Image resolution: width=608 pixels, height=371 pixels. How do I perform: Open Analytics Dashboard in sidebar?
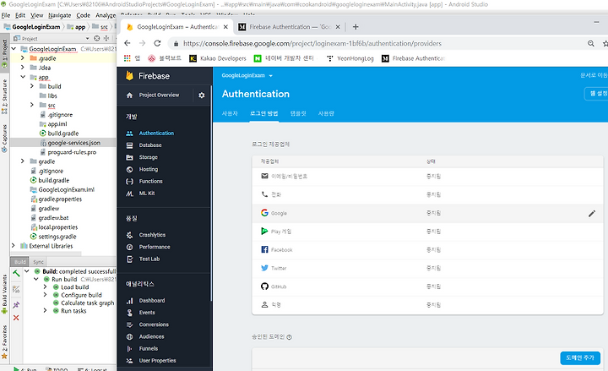click(152, 300)
